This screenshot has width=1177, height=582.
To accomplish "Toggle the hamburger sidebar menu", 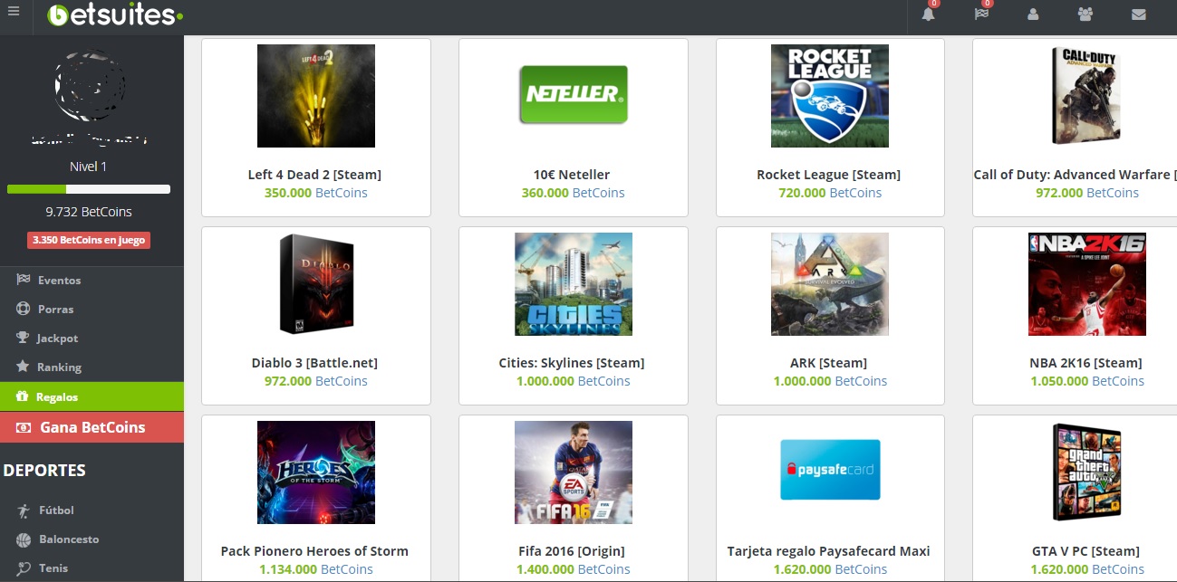I will click(x=13, y=12).
